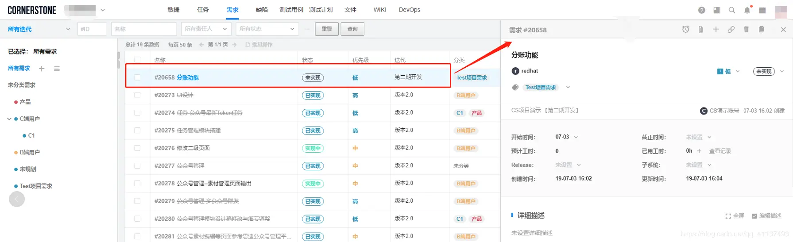Open the search magnifier icon in header
This screenshot has width=793, height=242.
[732, 10]
